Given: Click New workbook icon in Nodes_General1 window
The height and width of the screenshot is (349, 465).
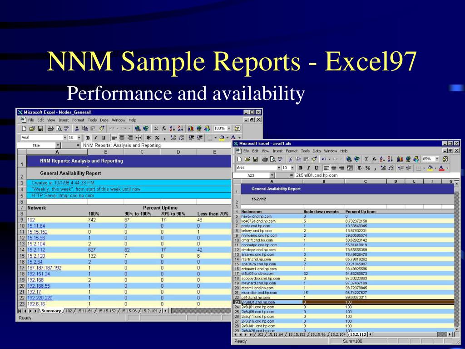Looking at the screenshot, I should [24, 129].
